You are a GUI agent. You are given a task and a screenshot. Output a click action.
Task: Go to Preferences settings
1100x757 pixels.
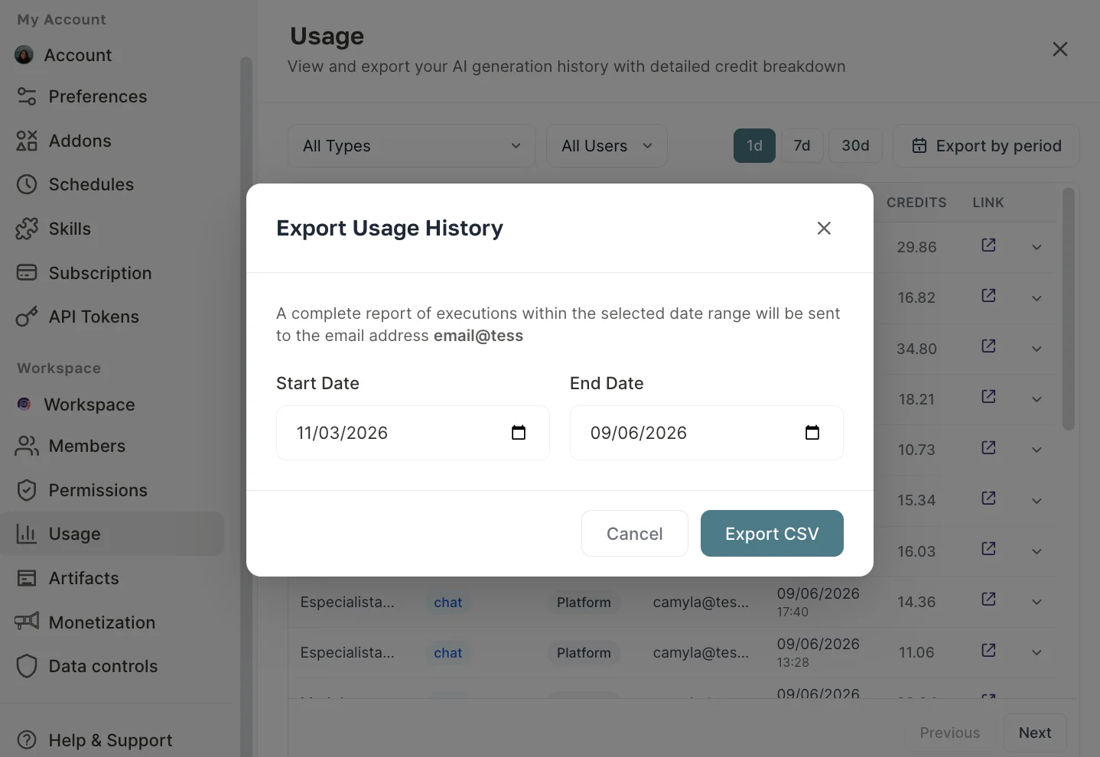[98, 96]
